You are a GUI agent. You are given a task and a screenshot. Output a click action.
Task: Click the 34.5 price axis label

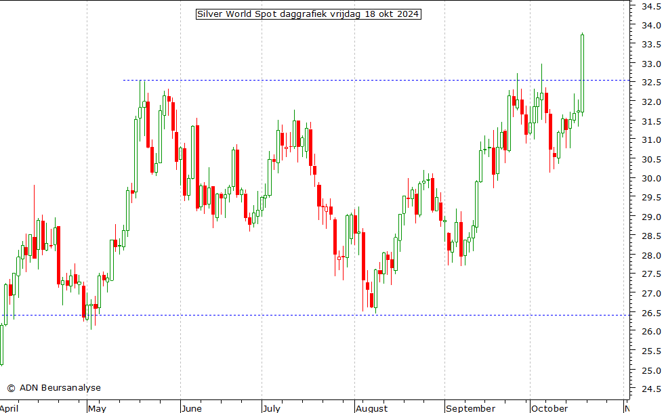(651, 6)
